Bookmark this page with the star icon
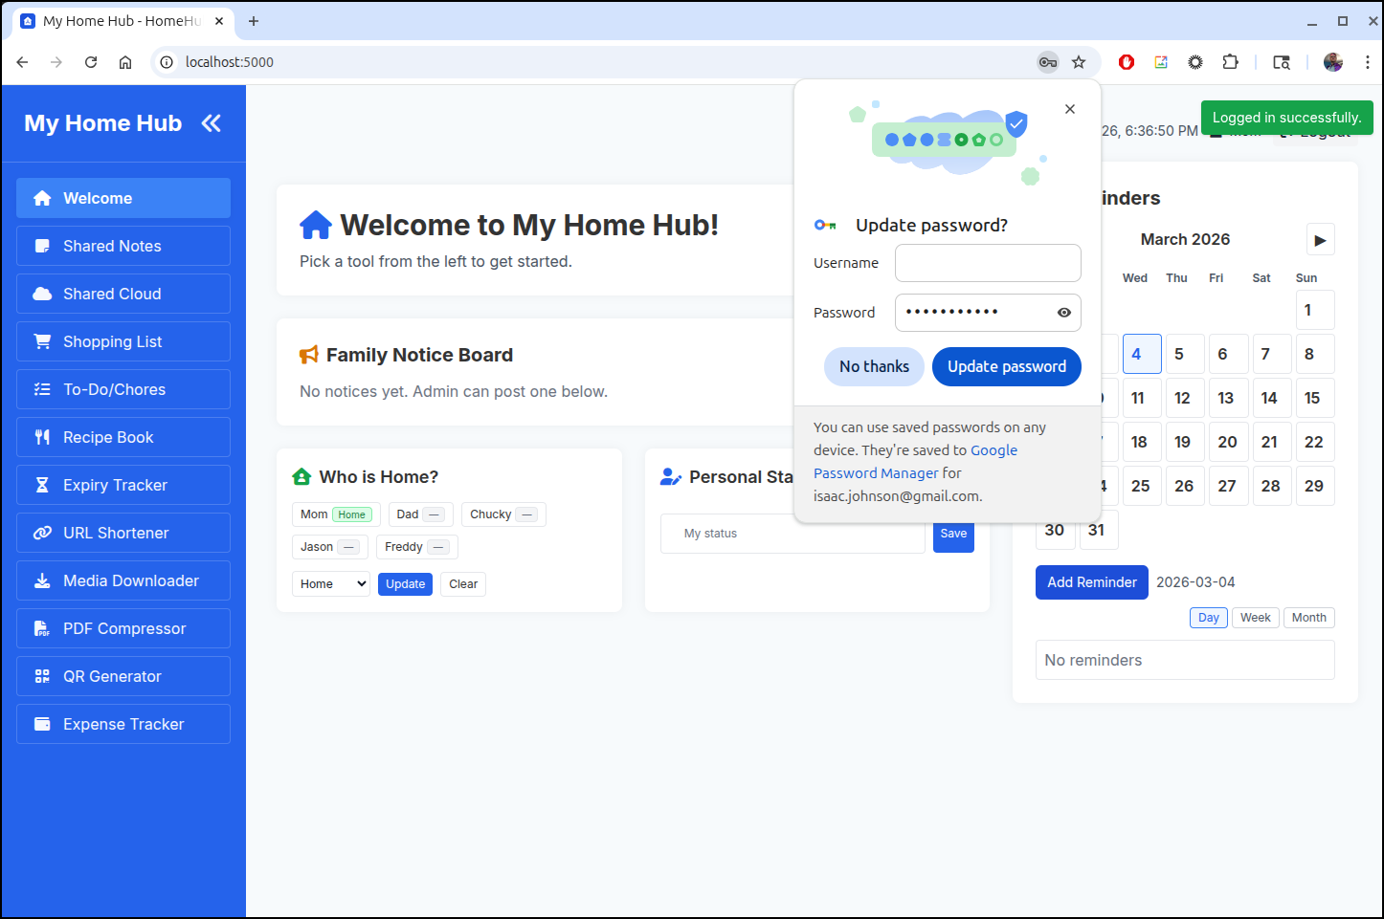 [1079, 62]
